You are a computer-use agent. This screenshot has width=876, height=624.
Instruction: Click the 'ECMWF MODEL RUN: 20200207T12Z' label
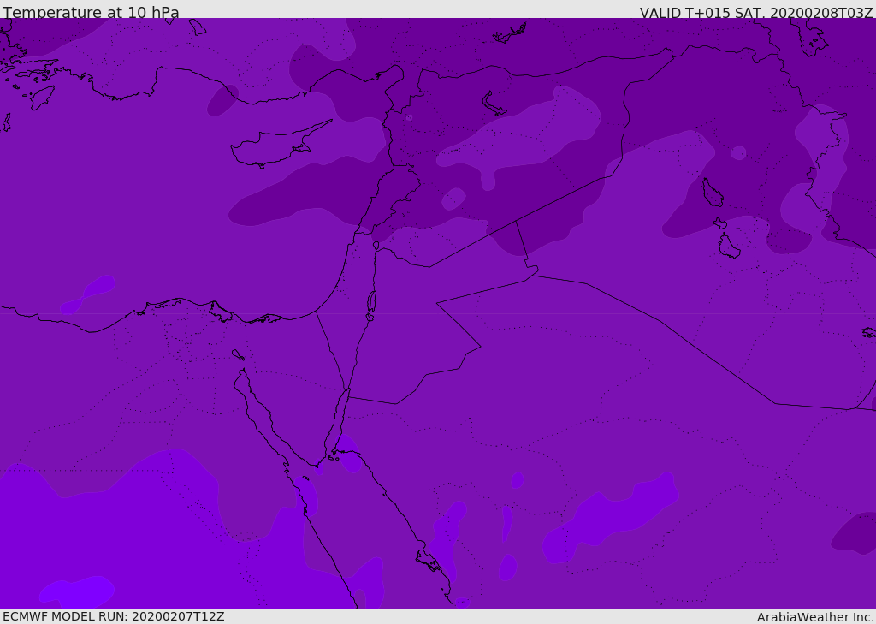coord(114,617)
